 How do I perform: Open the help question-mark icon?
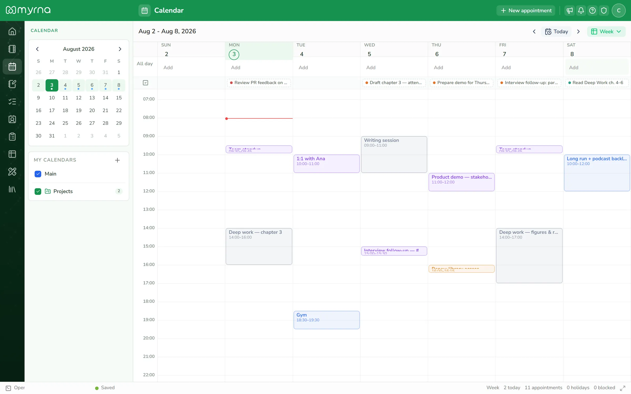592,11
